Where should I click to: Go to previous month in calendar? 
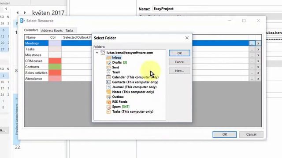click(x=18, y=13)
